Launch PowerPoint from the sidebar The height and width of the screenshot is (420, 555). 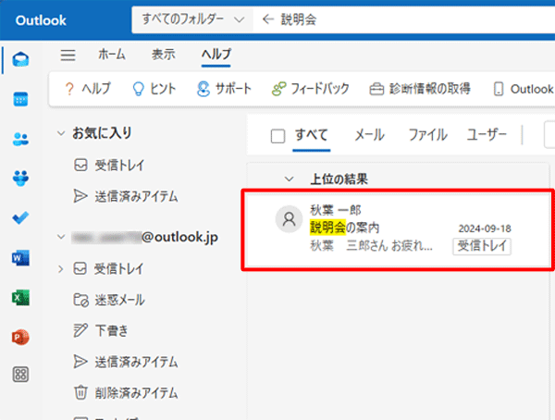click(20, 337)
